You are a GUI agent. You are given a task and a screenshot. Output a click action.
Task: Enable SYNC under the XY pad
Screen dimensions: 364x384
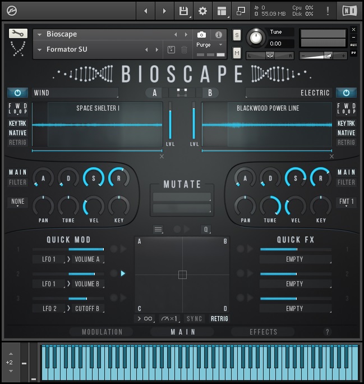click(x=194, y=319)
